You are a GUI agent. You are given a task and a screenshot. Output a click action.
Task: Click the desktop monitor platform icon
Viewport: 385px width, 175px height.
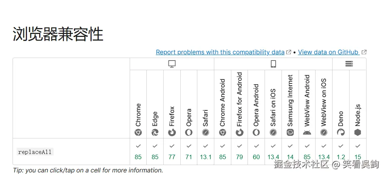[172, 64]
